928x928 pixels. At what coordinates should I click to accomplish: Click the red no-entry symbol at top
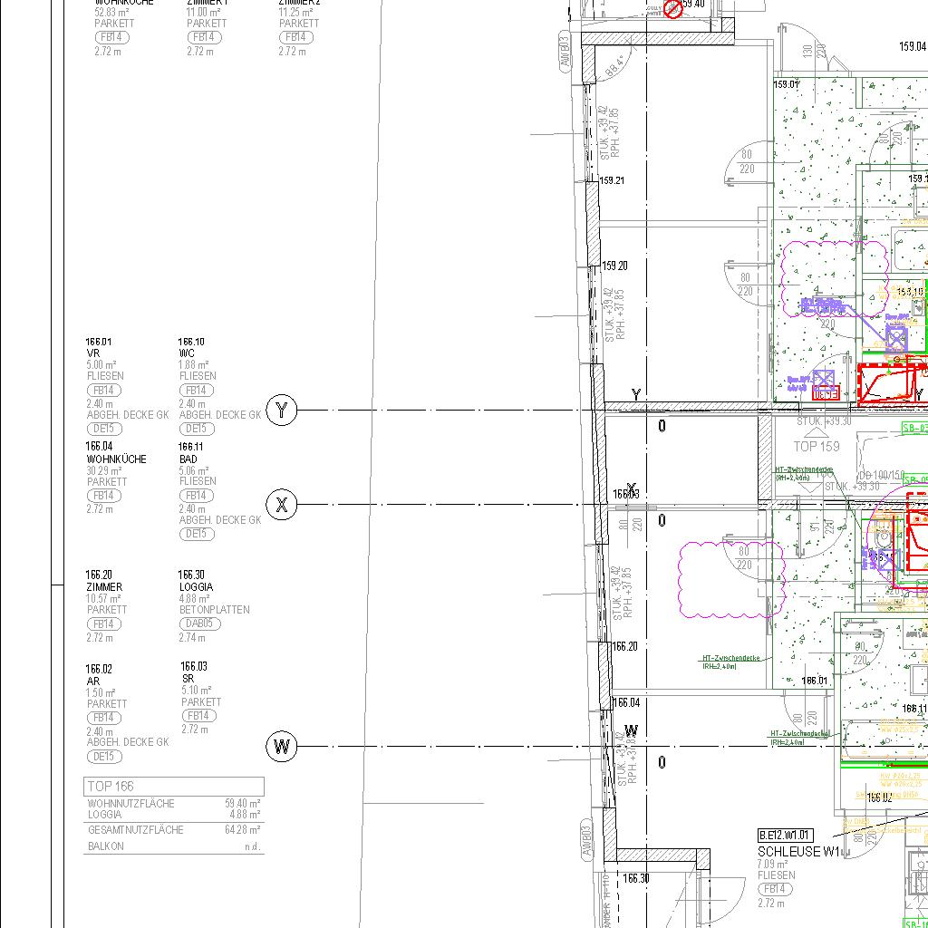(x=672, y=9)
